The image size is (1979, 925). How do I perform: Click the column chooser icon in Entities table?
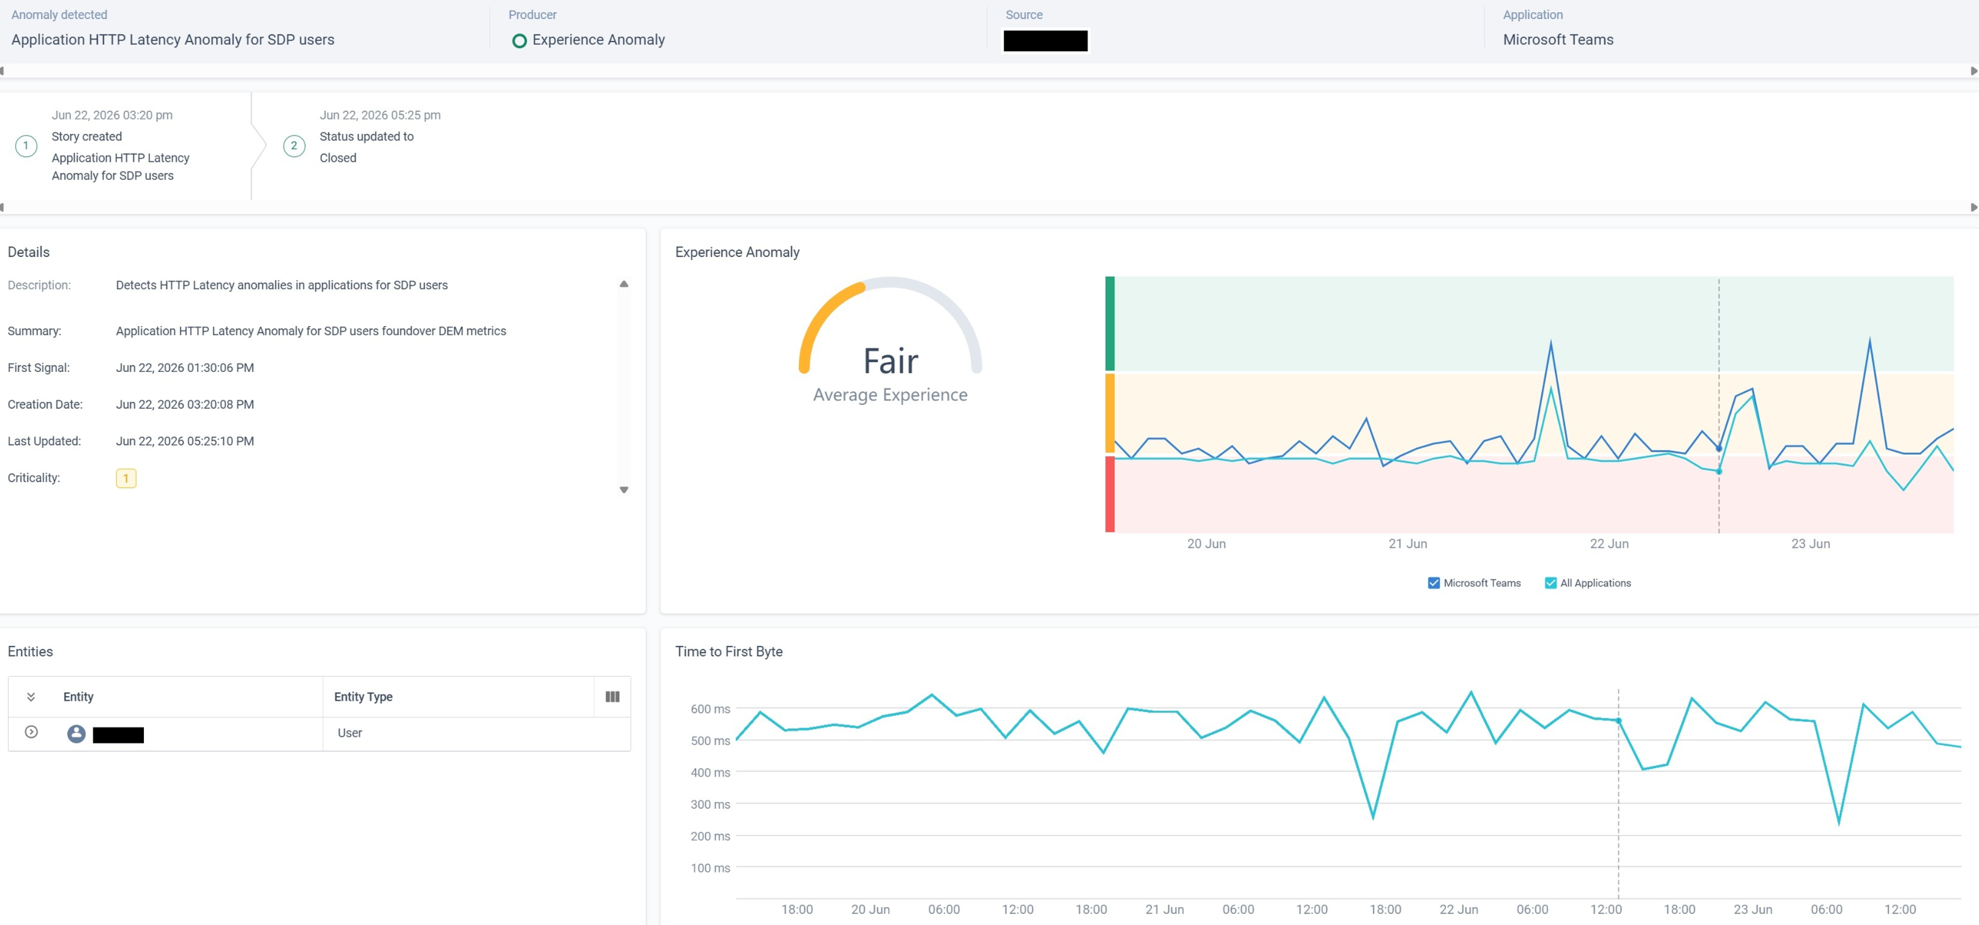tap(612, 697)
